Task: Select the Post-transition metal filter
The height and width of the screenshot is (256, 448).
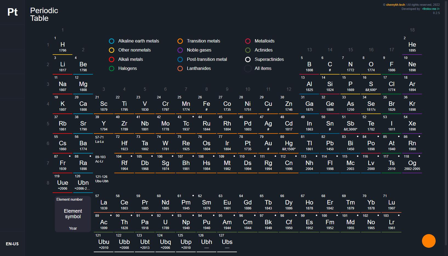Action: click(202, 59)
